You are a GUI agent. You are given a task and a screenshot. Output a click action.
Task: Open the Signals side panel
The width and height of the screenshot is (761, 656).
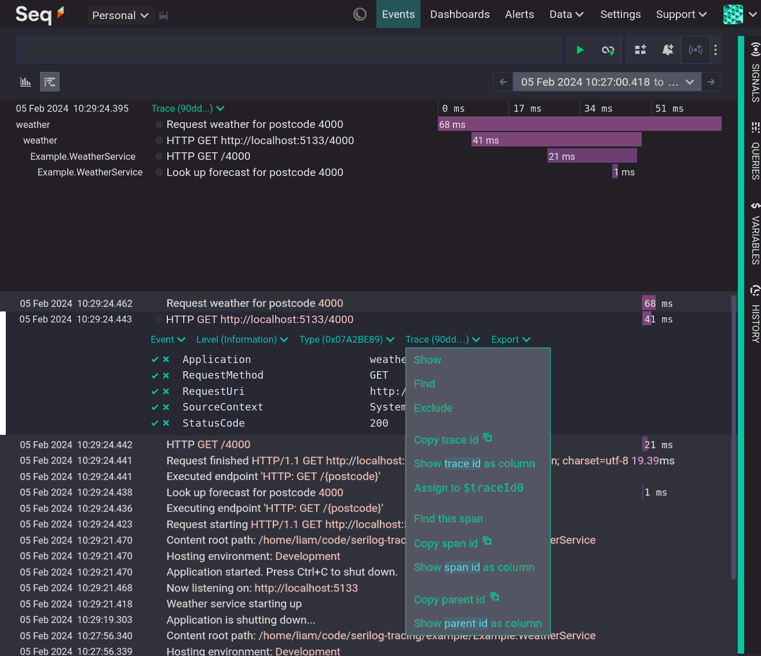click(x=755, y=72)
